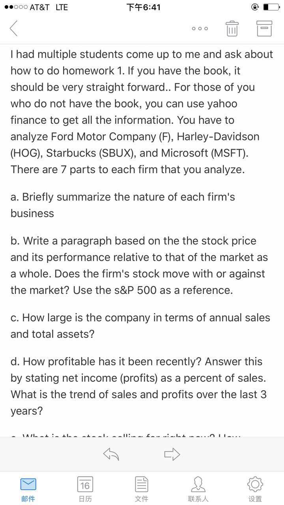Tap the battery indicator in status bar
284x505 pixels.
[272, 7]
